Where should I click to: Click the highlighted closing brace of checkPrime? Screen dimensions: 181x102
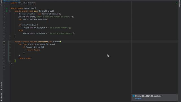[x=15, y=61]
